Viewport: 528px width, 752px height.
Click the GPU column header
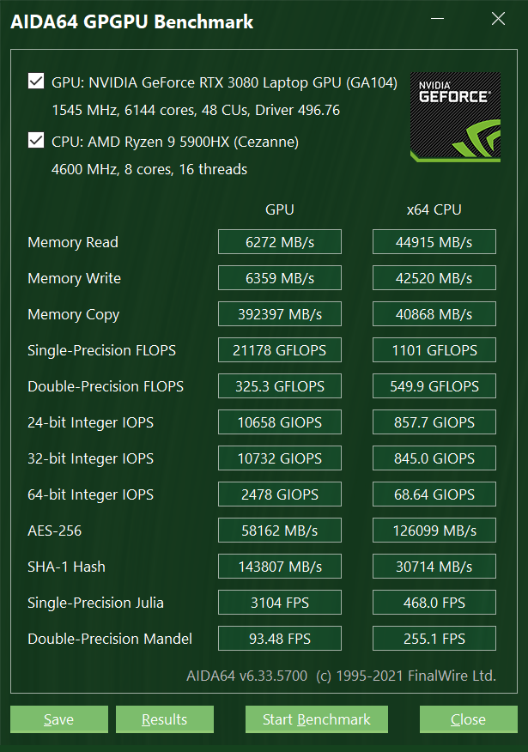click(279, 209)
